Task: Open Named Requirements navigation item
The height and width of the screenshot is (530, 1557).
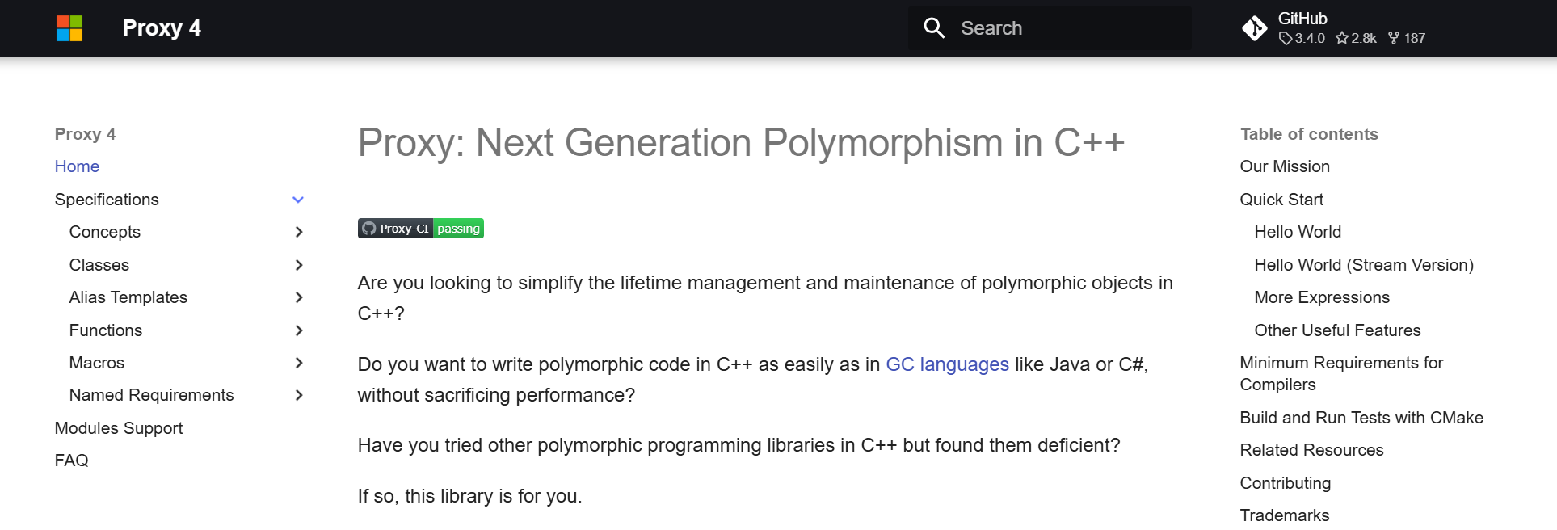Action: tap(152, 395)
